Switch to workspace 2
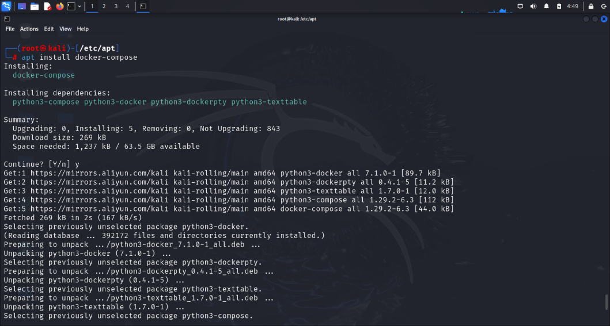The height and width of the screenshot is (326, 610). (104, 6)
